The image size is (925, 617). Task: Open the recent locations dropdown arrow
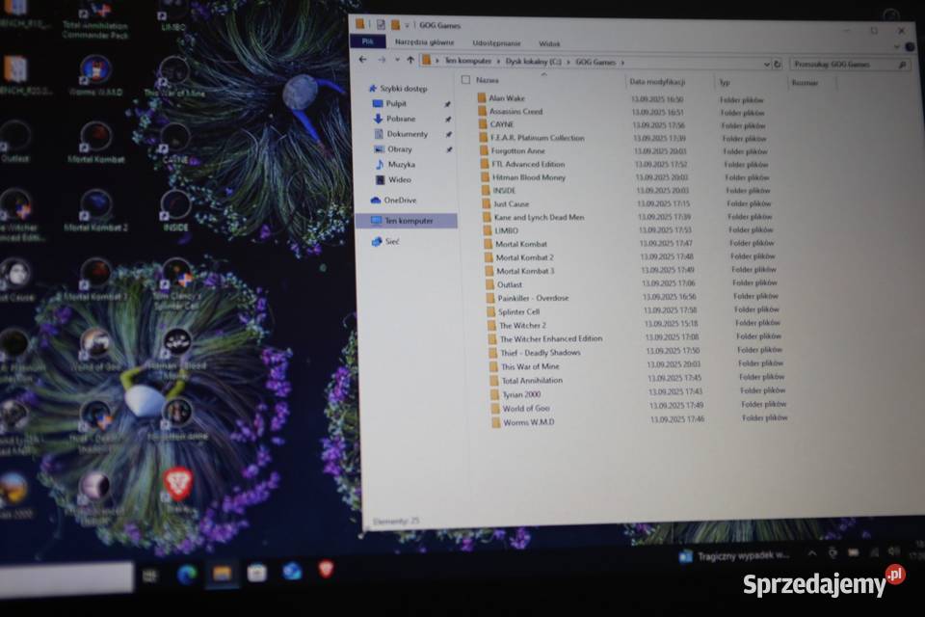(397, 60)
